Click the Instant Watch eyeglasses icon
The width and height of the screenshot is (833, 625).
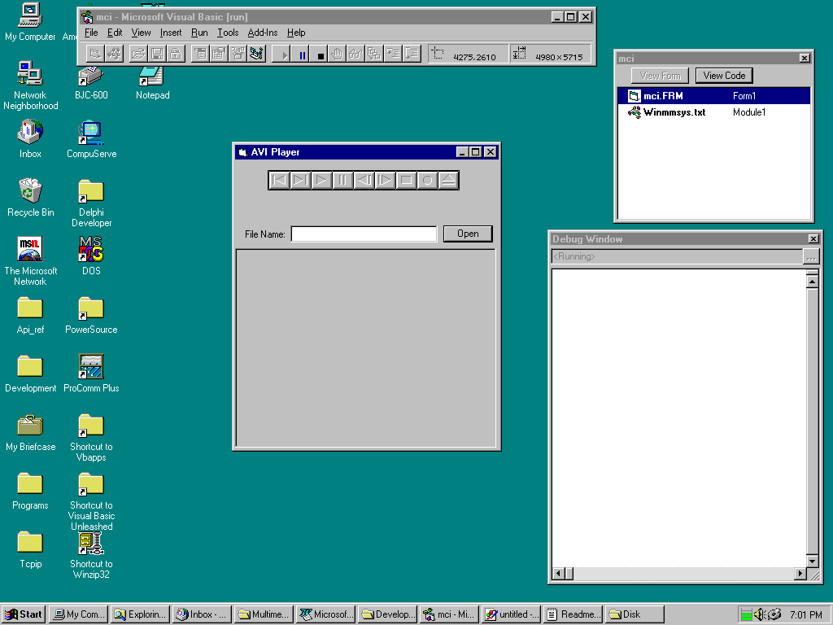click(x=355, y=55)
